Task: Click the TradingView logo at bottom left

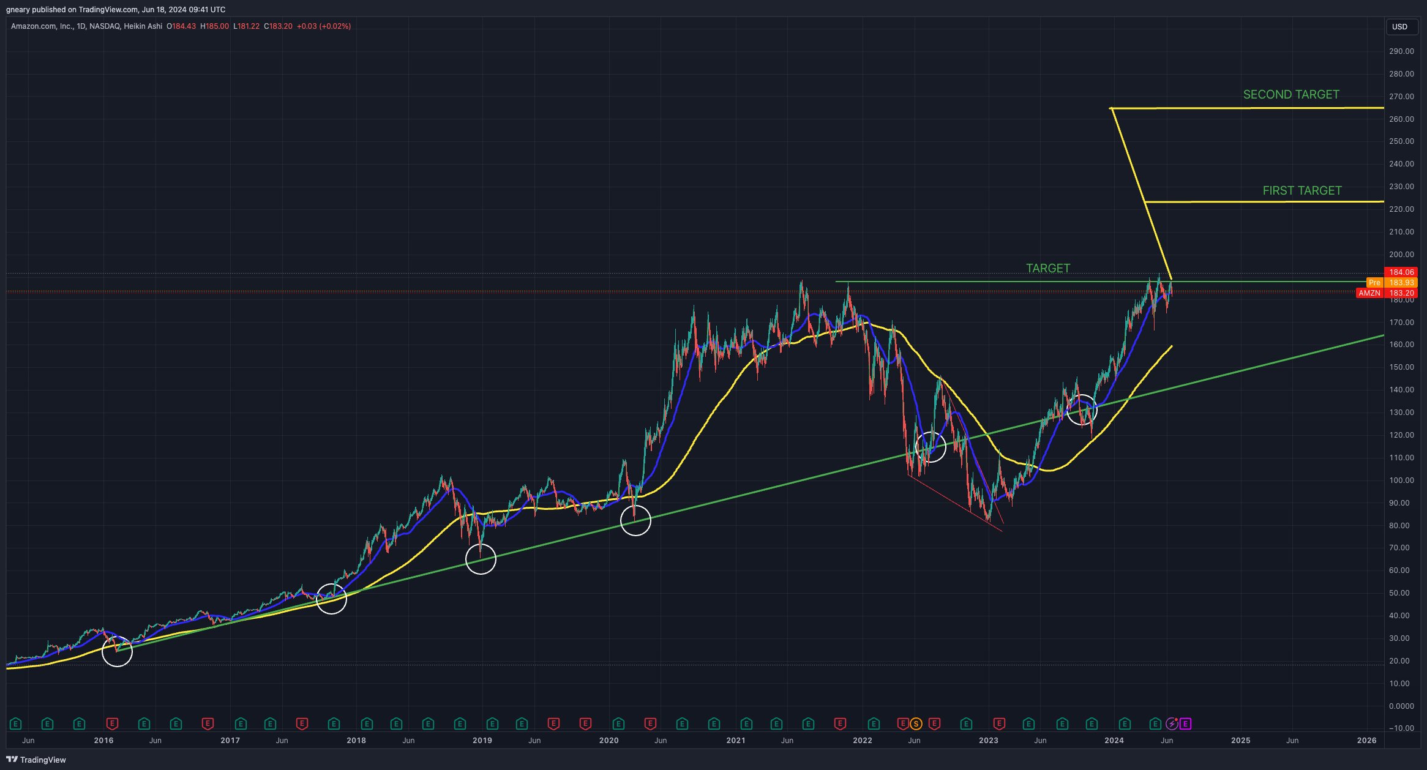Action: pyautogui.click(x=36, y=760)
